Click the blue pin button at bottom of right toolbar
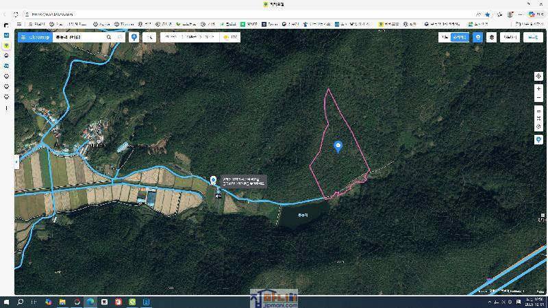This screenshot has width=548, height=308. [x=539, y=140]
